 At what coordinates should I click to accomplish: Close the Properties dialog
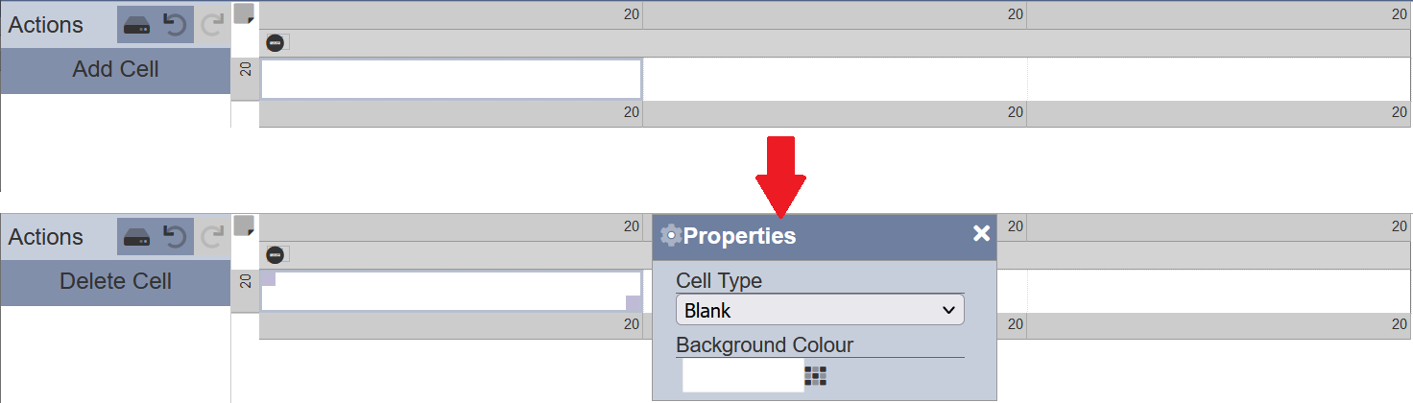[981, 234]
